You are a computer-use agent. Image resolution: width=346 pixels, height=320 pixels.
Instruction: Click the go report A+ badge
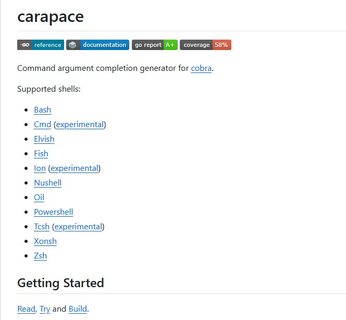[x=154, y=45]
